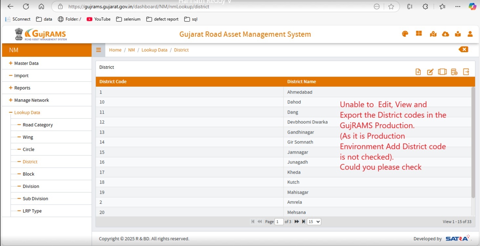
Task: Click the Edit District pencil icon
Action: coord(430,72)
